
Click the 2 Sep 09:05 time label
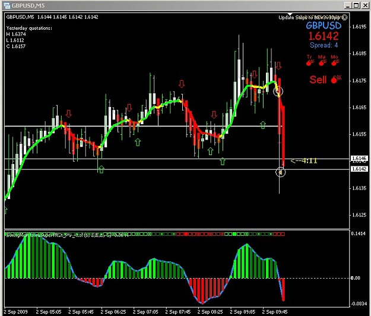[x=243, y=312]
